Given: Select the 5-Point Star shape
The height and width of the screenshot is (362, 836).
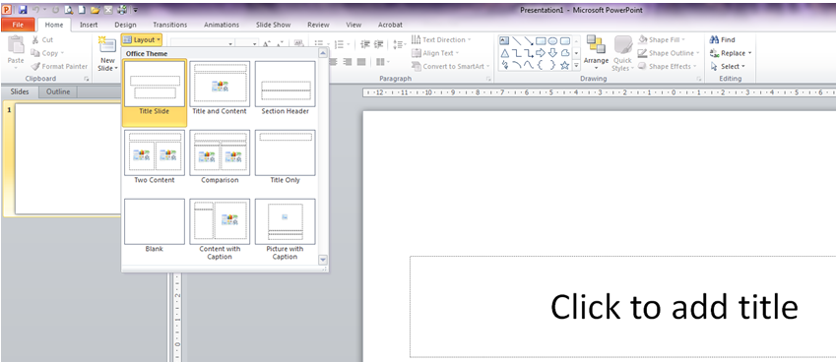Looking at the screenshot, I should 564,66.
